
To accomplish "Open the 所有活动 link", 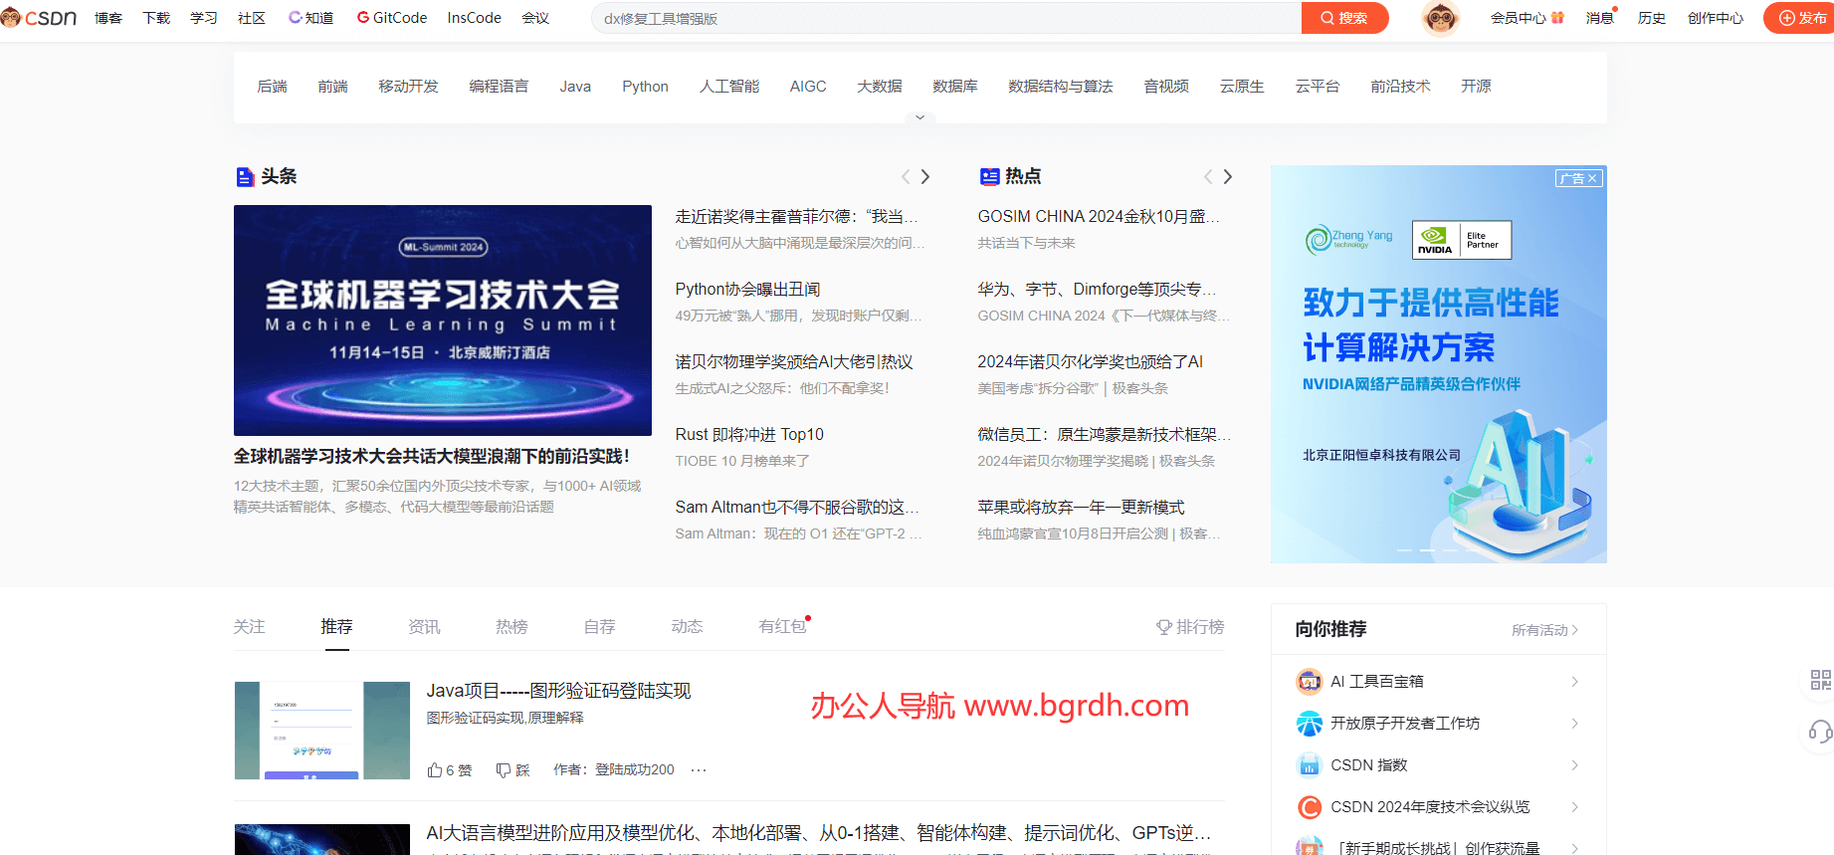I will click(1543, 630).
